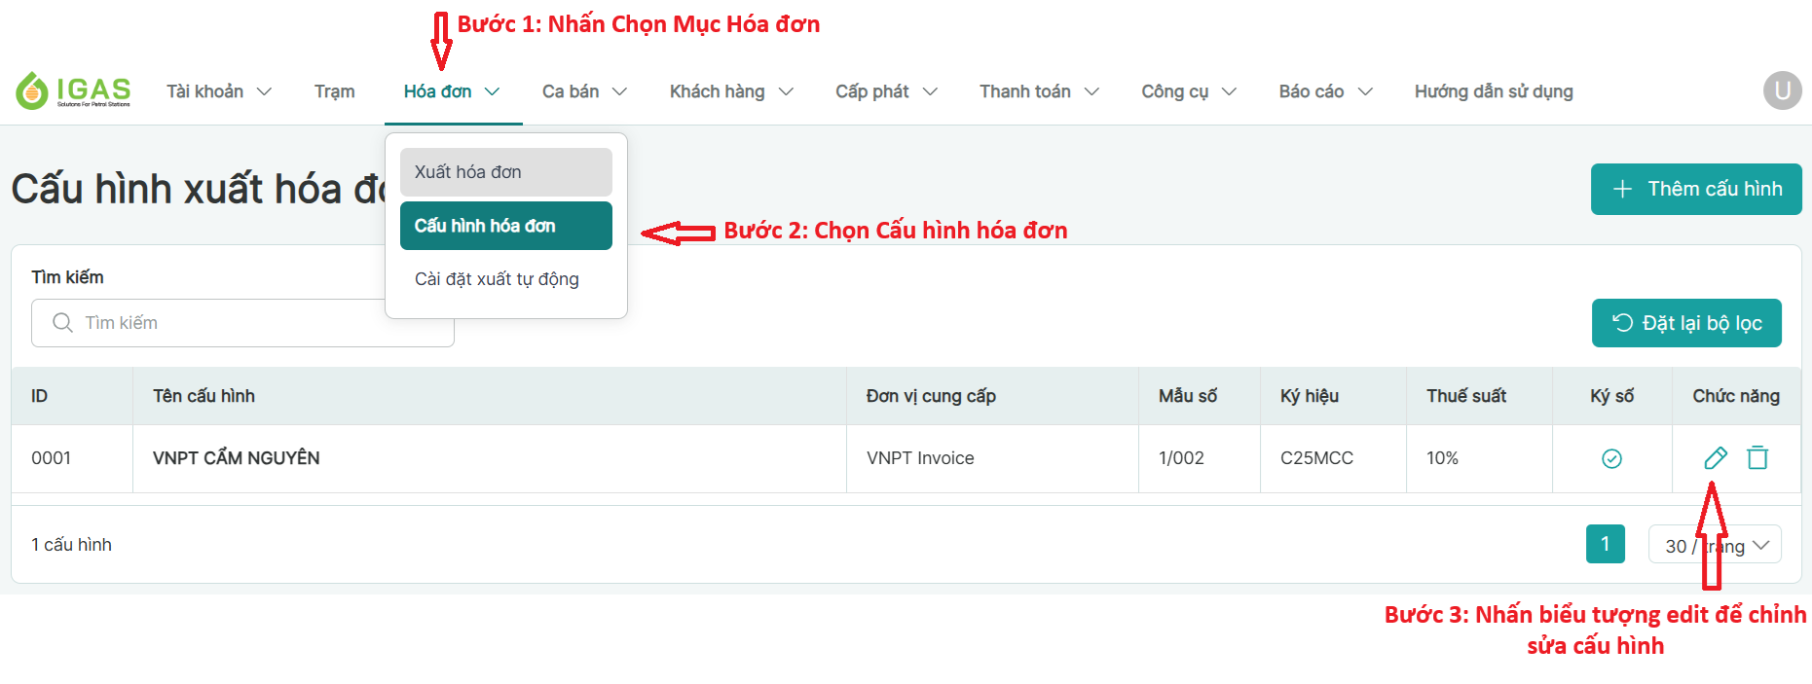
Task: Click the IGAS logo
Action: point(74,91)
